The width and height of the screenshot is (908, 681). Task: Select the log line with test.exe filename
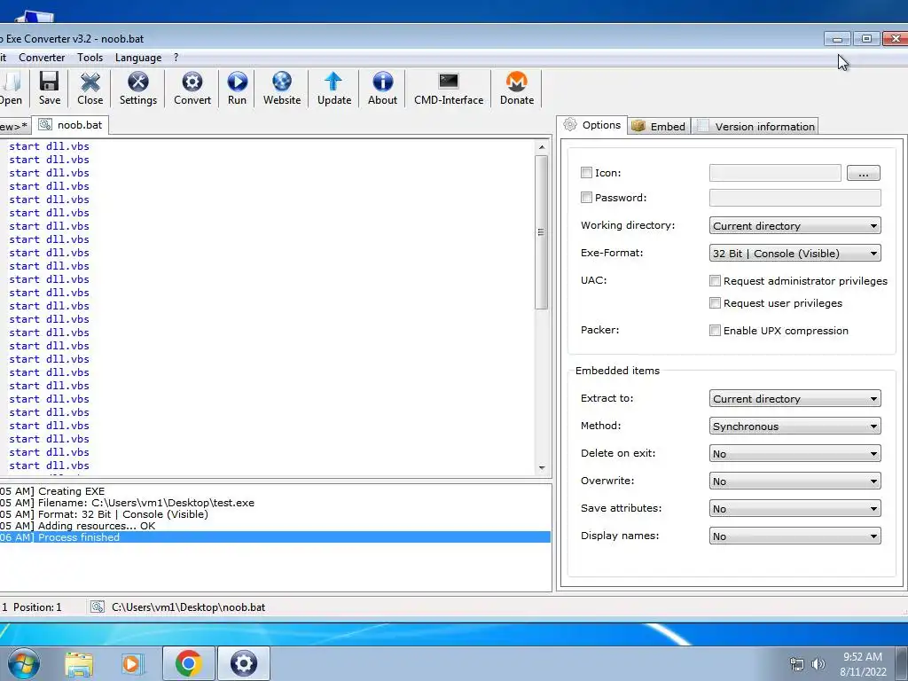tap(275, 503)
